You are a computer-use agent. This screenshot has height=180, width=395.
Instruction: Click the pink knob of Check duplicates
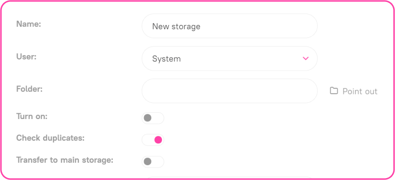pos(158,140)
